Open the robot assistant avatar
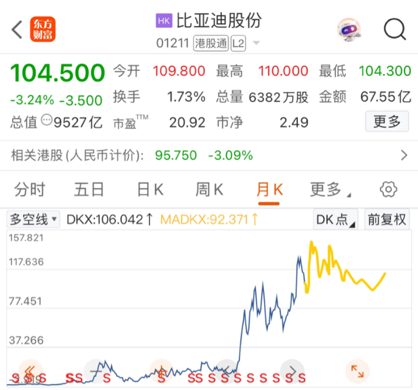The image size is (418, 390). pos(349,29)
